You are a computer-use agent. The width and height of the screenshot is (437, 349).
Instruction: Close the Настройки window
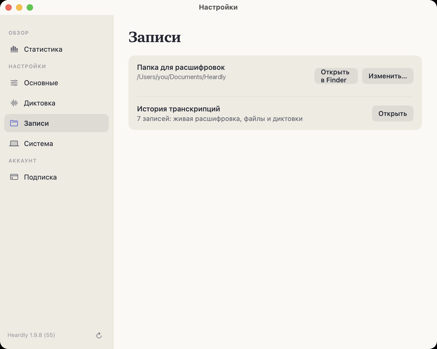click(x=9, y=7)
